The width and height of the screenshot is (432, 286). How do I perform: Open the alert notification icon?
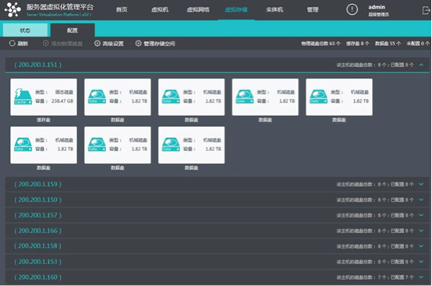[x=352, y=9]
